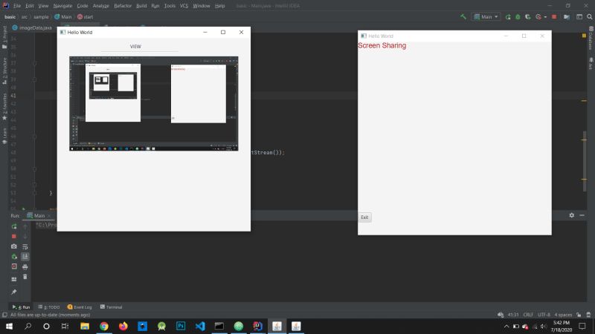Click the Main breadcrumb in navigation bar
The image size is (595, 334).
[x=63, y=16]
